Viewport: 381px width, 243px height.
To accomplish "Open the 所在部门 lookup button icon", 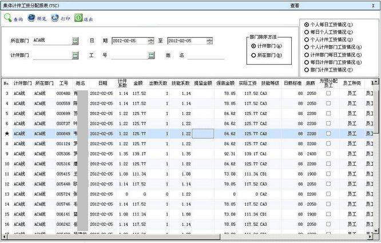I will (76, 41).
